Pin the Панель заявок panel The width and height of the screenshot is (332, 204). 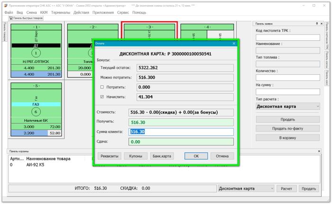[317, 24]
